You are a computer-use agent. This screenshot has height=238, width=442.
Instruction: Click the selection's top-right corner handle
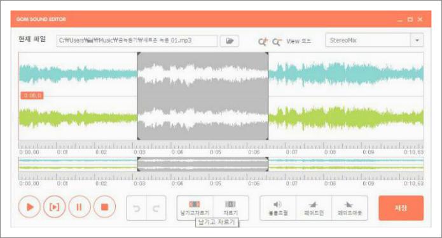(x=266, y=54)
